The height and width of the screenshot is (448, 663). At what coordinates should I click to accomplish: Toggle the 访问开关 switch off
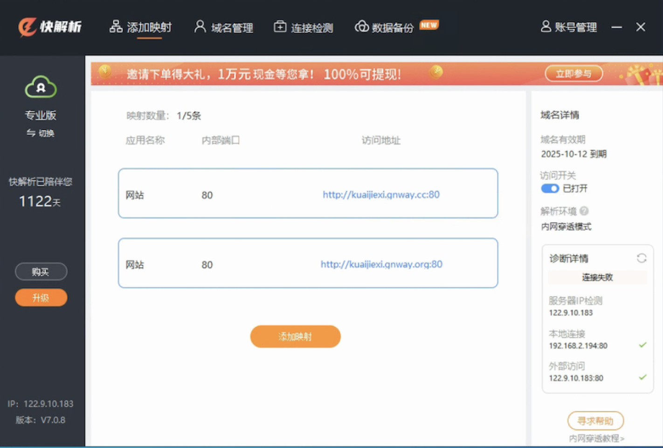(x=550, y=189)
